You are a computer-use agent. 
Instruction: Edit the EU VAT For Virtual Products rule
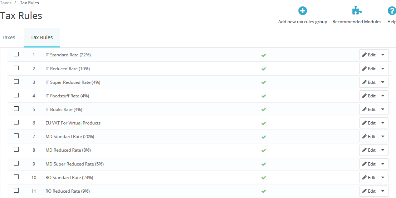pyautogui.click(x=369, y=123)
